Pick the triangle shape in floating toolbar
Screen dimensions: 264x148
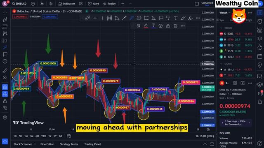153,18
